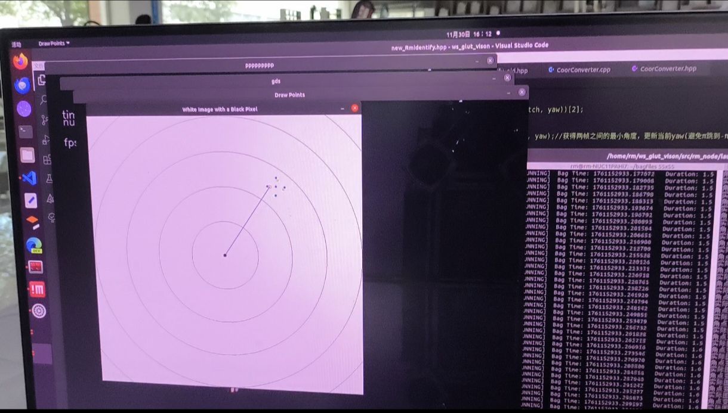
Task: Launch Thunderbird mail from the dock
Action: click(x=23, y=85)
